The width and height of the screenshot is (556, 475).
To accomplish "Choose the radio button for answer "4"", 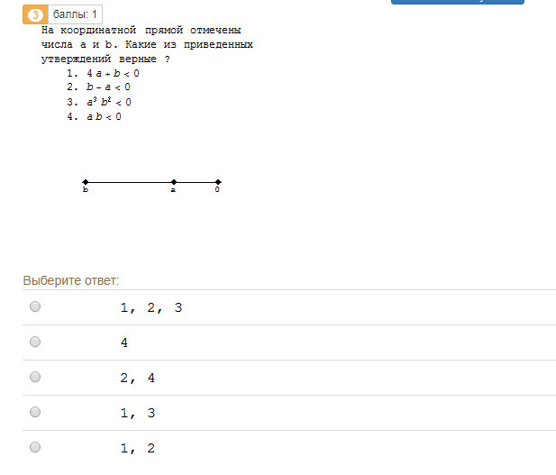I will click(35, 342).
